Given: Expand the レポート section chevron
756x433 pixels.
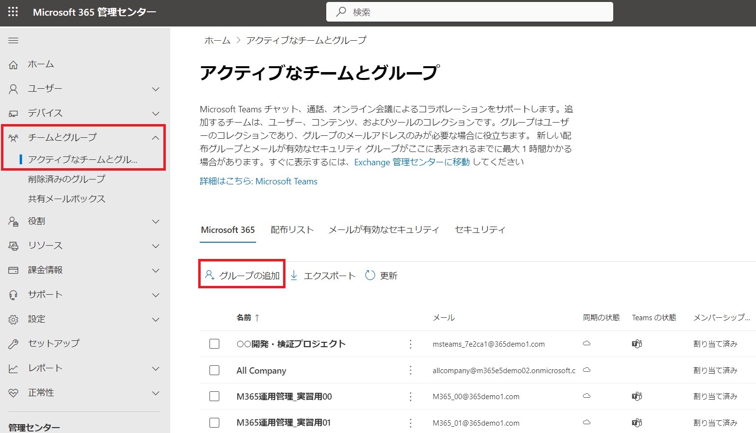Looking at the screenshot, I should tap(156, 368).
